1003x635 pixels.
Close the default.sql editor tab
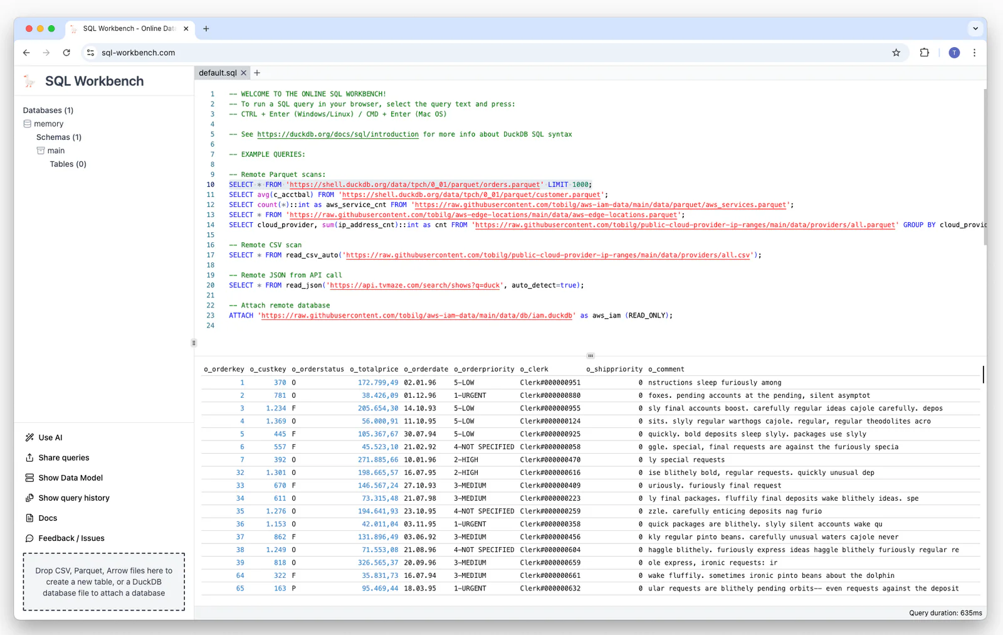[x=244, y=73]
